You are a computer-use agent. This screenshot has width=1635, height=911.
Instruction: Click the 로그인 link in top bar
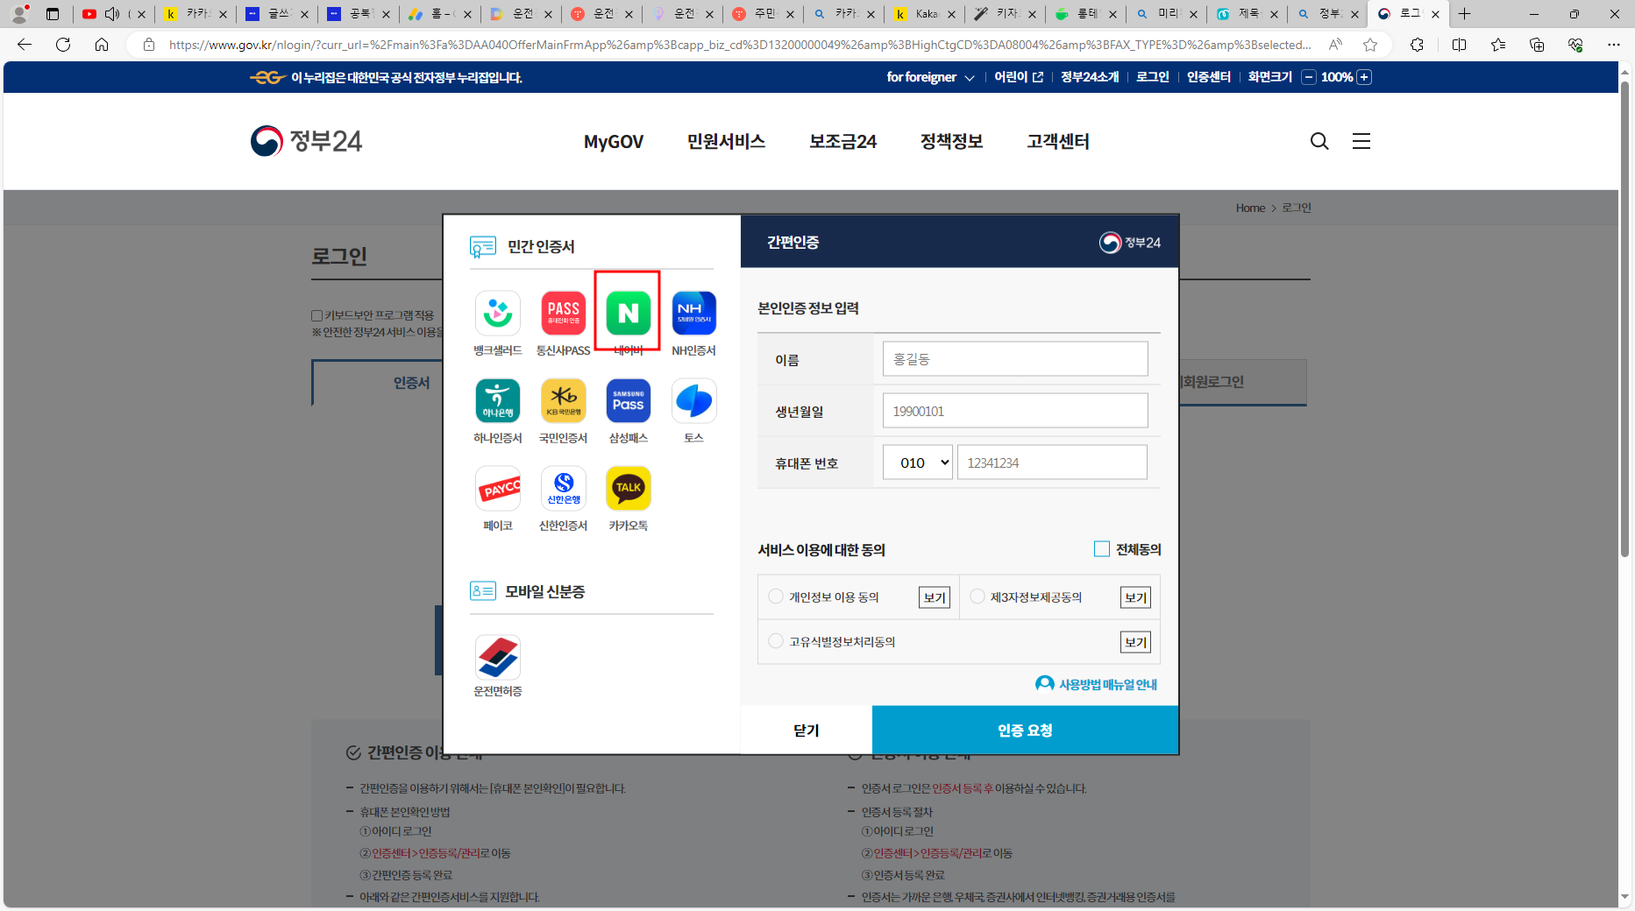pos(1153,77)
